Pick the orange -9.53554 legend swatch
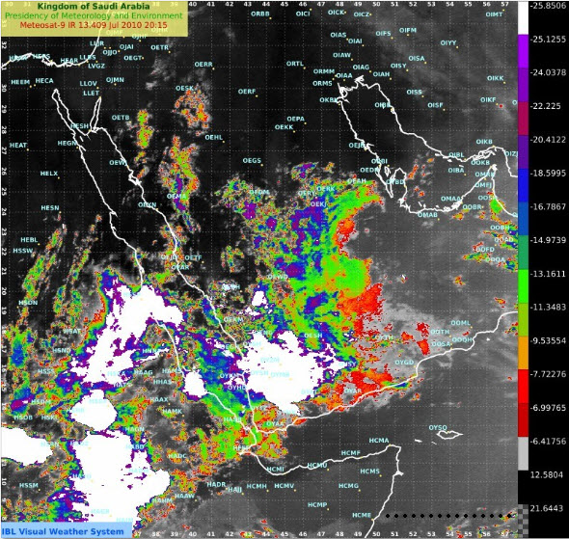 pos(523,353)
